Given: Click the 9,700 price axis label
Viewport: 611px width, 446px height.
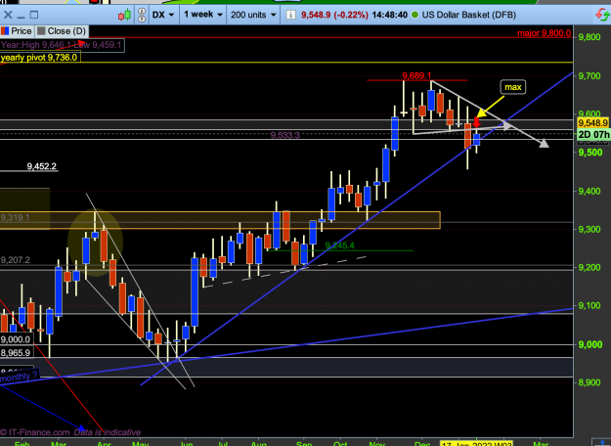Looking at the screenshot, I should tap(589, 76).
